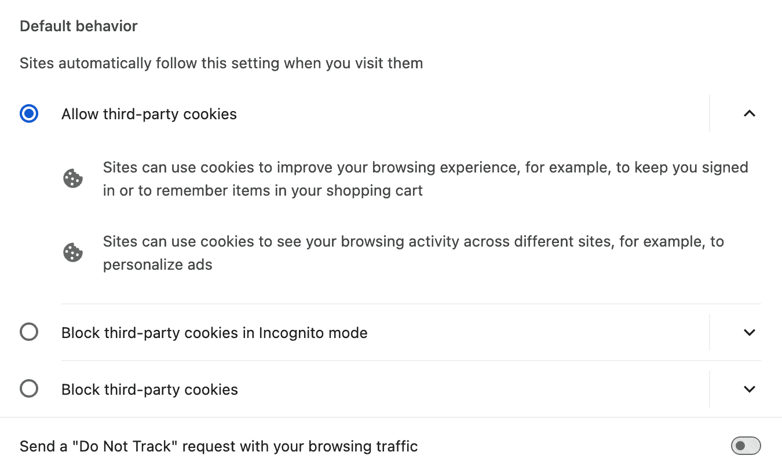Choose the plain Block third-party cookies radio
Viewport: 782px width, 470px height.
pyautogui.click(x=29, y=388)
